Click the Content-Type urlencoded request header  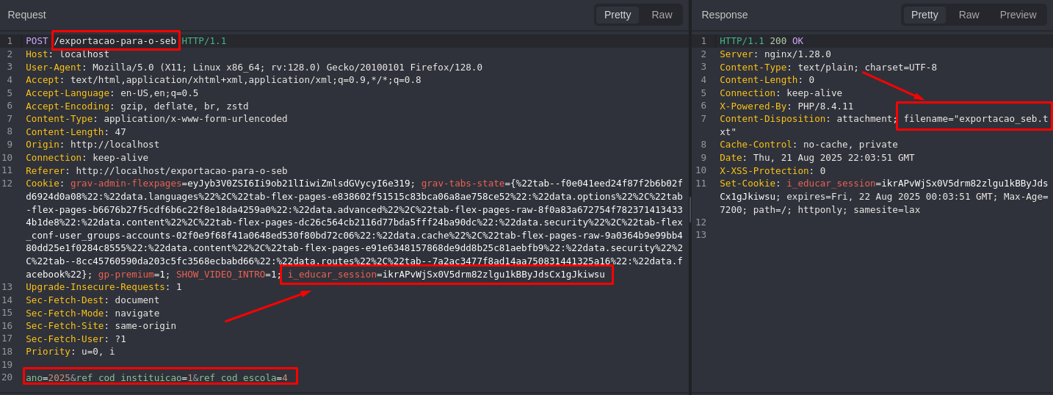click(156, 119)
